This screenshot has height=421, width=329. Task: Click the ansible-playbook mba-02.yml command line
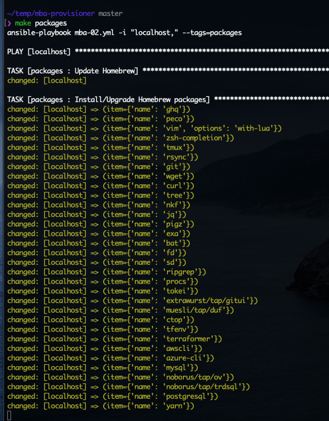click(x=124, y=33)
